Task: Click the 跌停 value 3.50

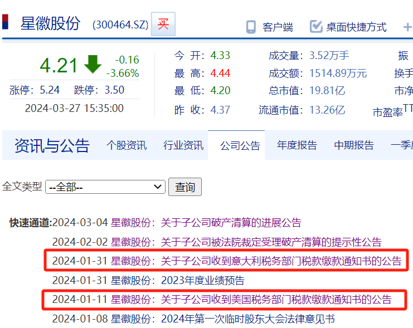Action: (x=114, y=90)
